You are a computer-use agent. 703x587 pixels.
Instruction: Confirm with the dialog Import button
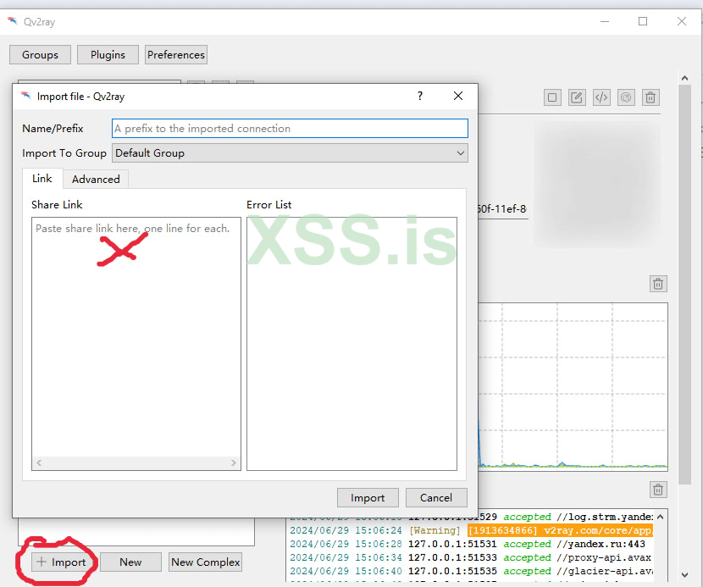pos(368,498)
